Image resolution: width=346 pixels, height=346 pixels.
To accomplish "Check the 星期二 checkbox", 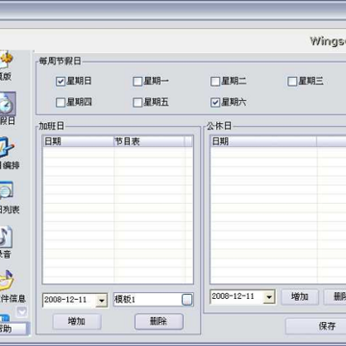I will coord(215,82).
